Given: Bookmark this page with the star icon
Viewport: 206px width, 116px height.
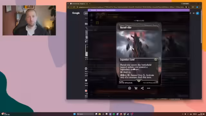Looking at the screenshot, I should (x=189, y=7).
